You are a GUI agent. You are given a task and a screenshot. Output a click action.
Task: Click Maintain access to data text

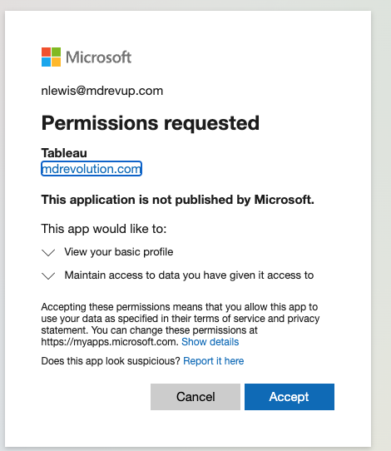click(189, 275)
